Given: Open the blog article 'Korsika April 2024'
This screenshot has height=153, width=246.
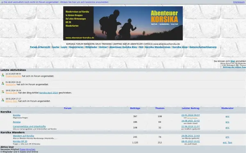Looking at the screenshot, I should coord(49,93).
